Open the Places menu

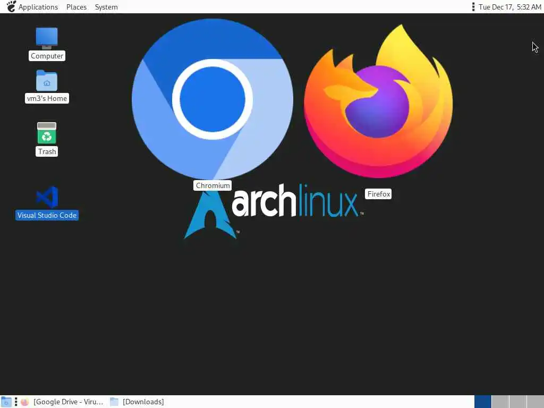(76, 7)
